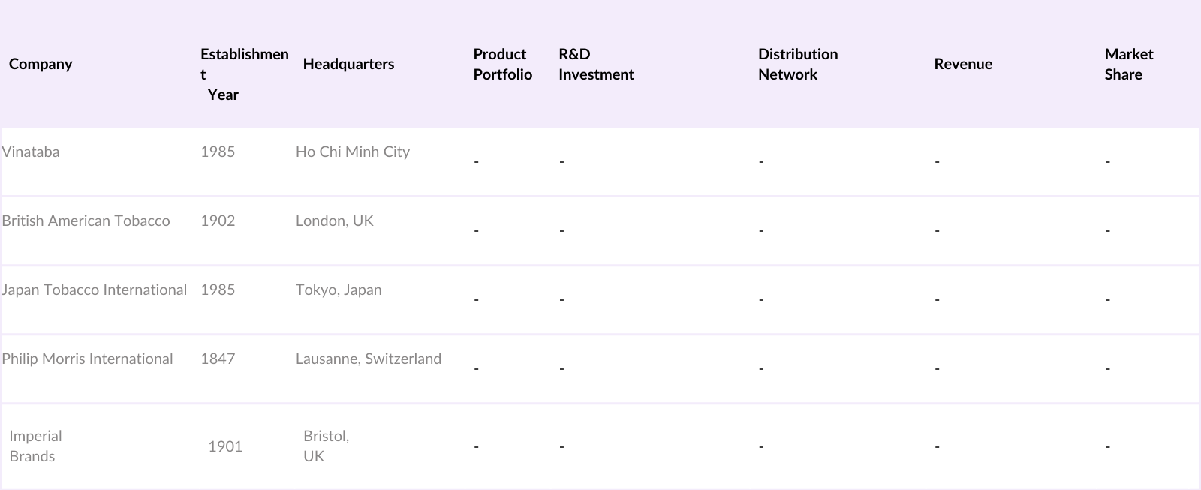Click the Company column header

[x=41, y=64]
